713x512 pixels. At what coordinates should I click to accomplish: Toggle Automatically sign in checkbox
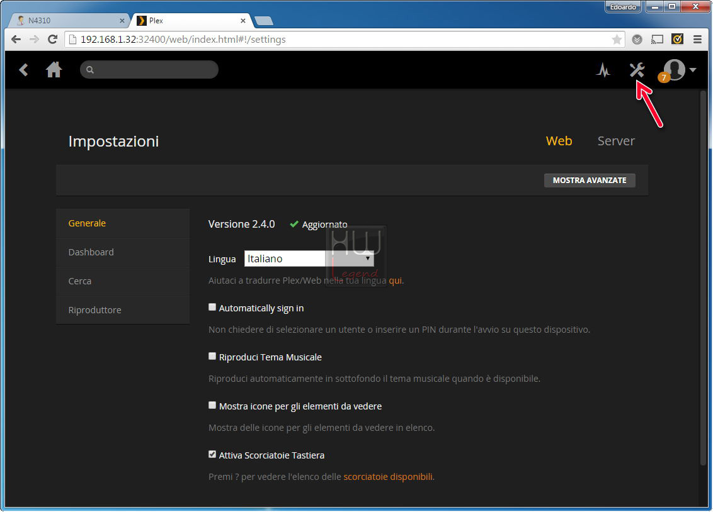(212, 308)
